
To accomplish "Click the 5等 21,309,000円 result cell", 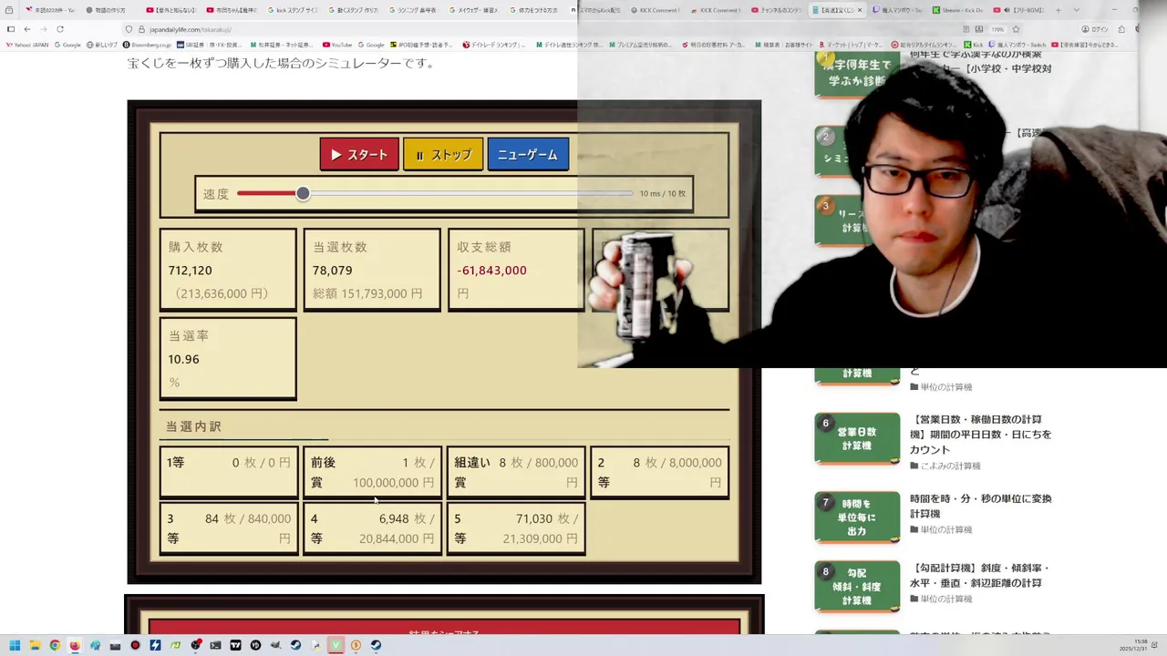I will pyautogui.click(x=516, y=528).
